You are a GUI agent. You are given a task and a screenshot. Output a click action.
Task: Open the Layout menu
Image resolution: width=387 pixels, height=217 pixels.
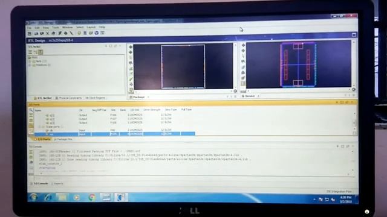tap(91, 27)
